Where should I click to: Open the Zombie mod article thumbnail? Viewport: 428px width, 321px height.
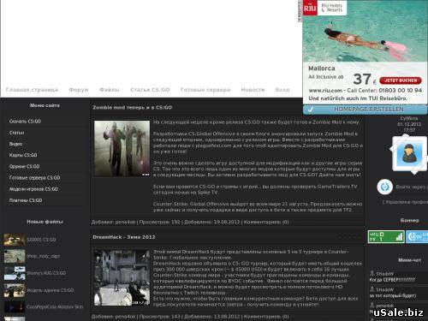122,148
